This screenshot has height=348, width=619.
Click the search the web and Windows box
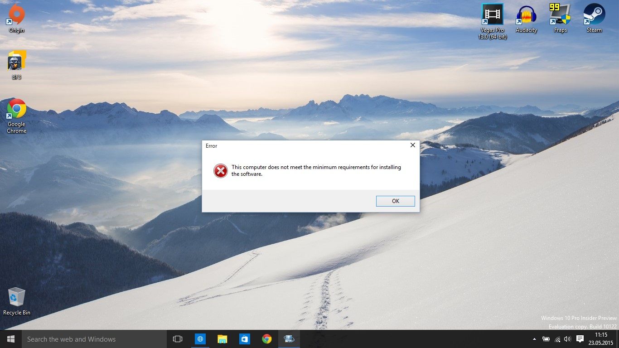pos(91,338)
